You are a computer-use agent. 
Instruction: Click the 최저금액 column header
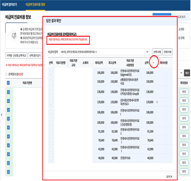(99, 63)
